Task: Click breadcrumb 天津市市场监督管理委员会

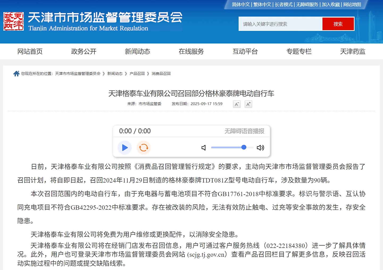Action: coord(78,73)
